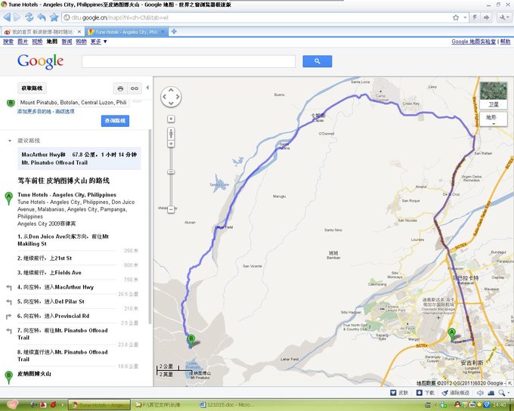
Task: Open the 帮助 link
Action: 505,42
